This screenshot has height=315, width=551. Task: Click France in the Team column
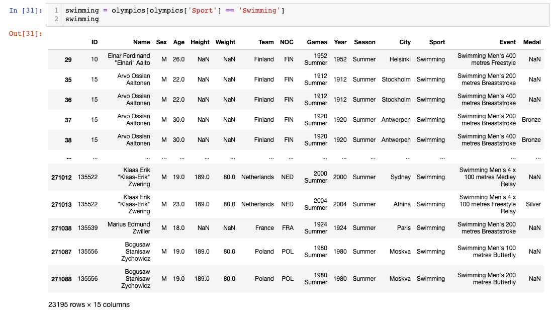[x=264, y=228]
